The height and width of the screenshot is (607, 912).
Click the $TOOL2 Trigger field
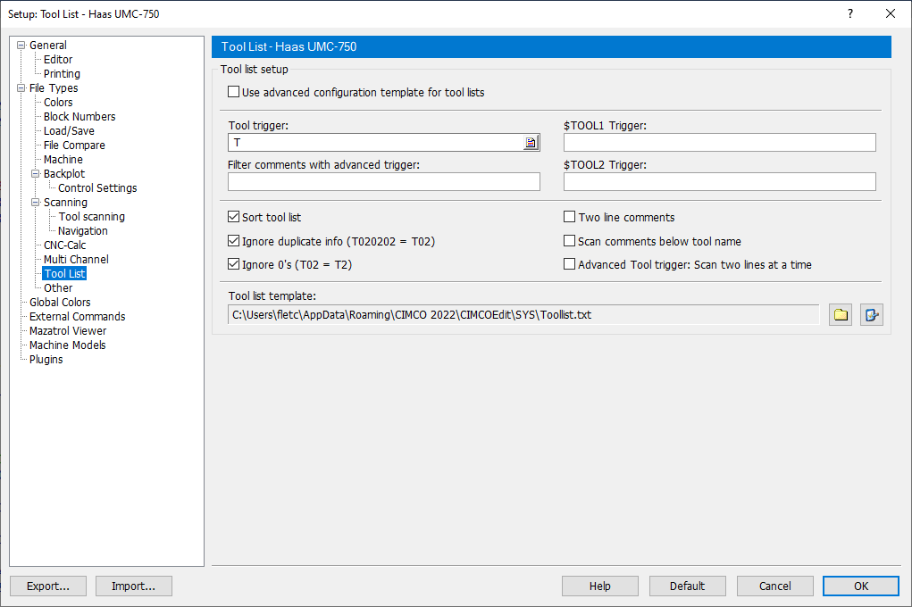719,181
